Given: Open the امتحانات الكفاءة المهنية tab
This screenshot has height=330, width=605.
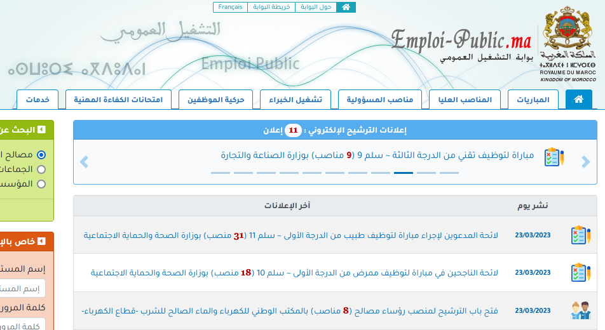Looking at the screenshot, I should (x=118, y=100).
